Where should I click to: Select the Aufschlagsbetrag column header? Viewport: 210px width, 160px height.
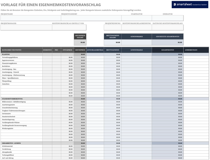click(95, 50)
